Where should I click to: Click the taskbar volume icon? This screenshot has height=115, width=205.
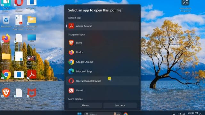[184, 114]
